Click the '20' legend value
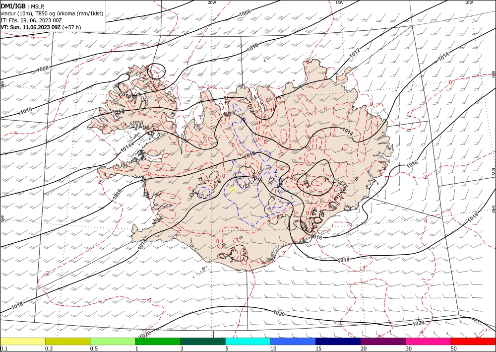Viewport: 496px width, 352px height. point(364,349)
